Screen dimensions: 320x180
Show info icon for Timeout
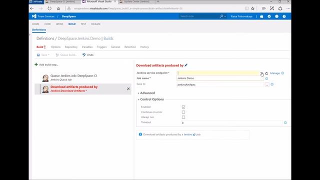285,122
